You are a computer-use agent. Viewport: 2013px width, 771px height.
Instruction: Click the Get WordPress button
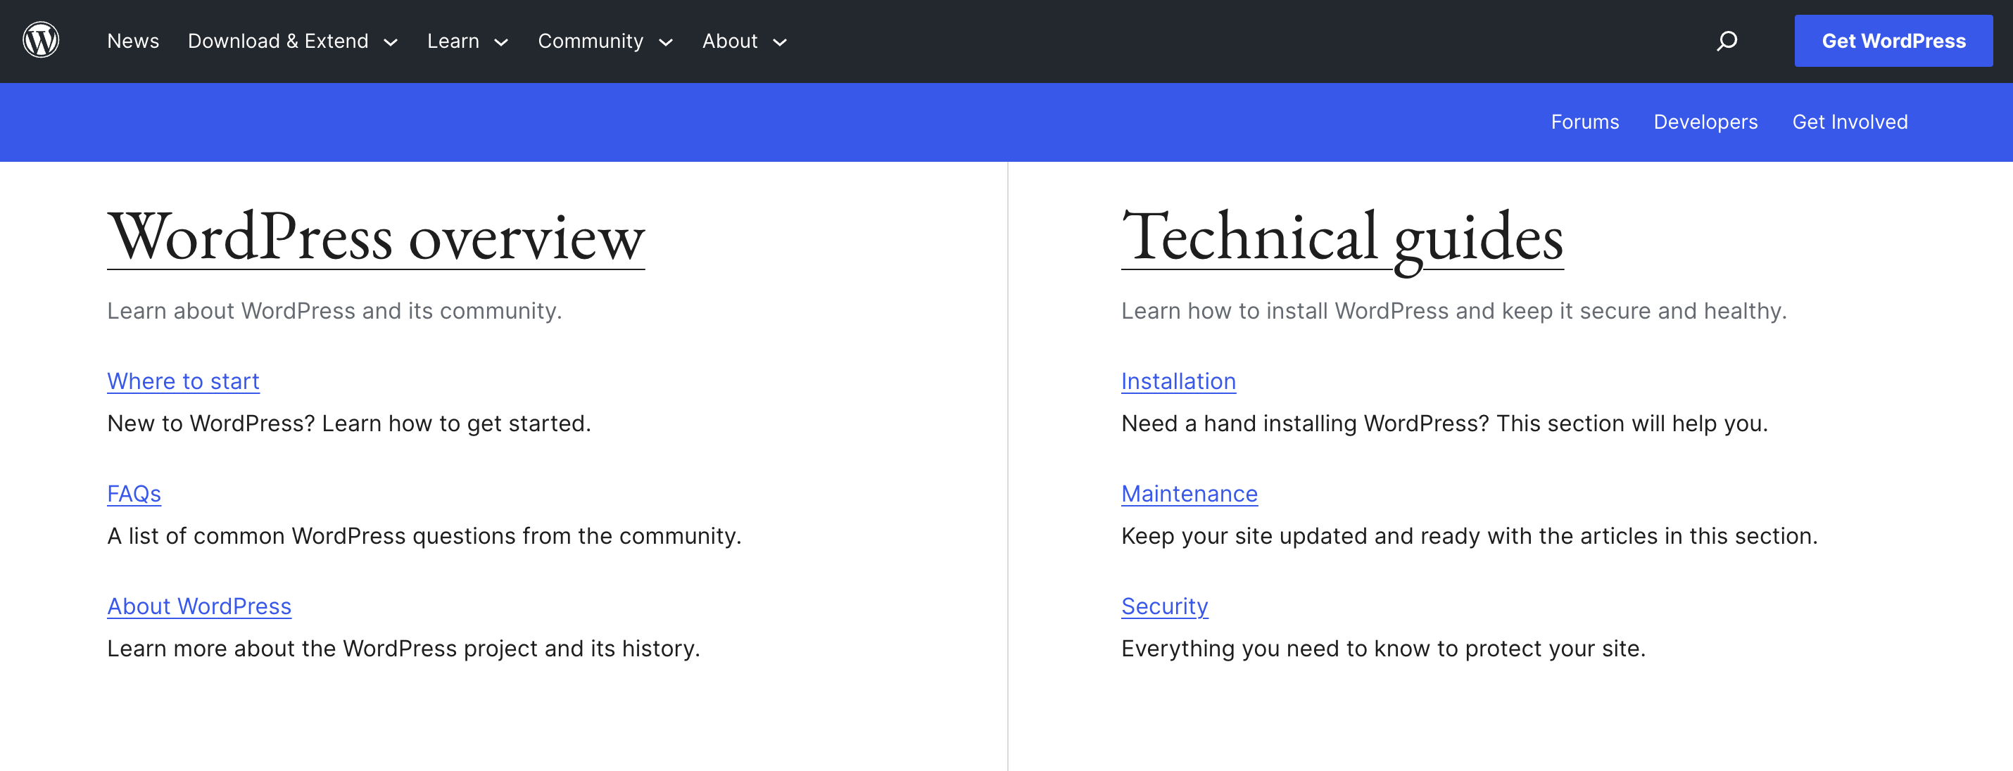click(x=1893, y=41)
